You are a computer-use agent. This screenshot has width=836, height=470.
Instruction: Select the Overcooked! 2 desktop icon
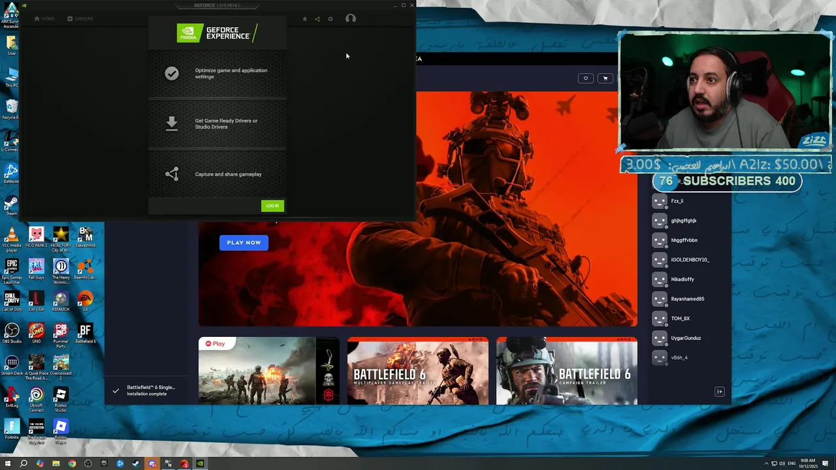click(61, 368)
